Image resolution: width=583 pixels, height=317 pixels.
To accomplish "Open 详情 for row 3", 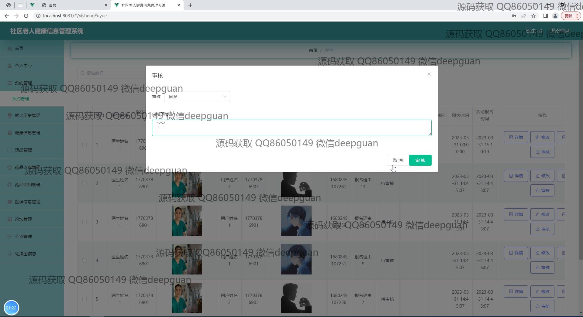I will click(516, 214).
